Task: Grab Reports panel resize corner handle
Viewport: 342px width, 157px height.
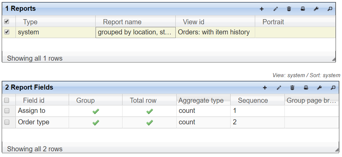Action: 334,59
